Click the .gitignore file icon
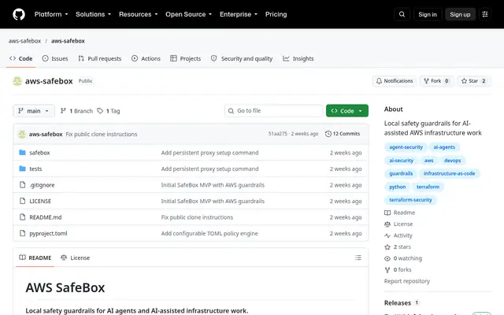504x315 pixels. click(x=22, y=185)
